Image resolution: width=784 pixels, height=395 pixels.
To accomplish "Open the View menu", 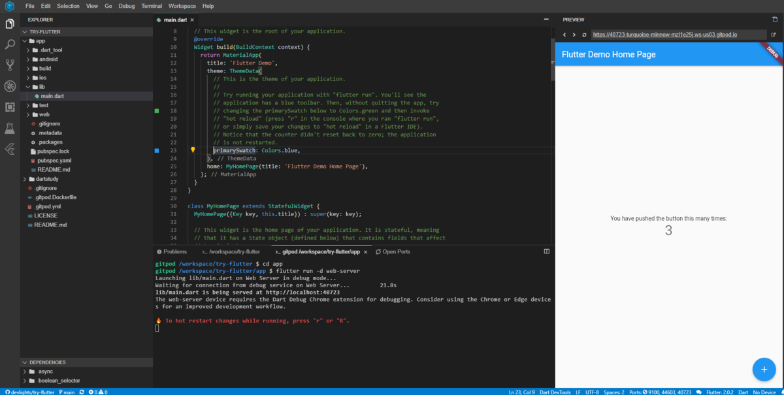I will click(91, 6).
